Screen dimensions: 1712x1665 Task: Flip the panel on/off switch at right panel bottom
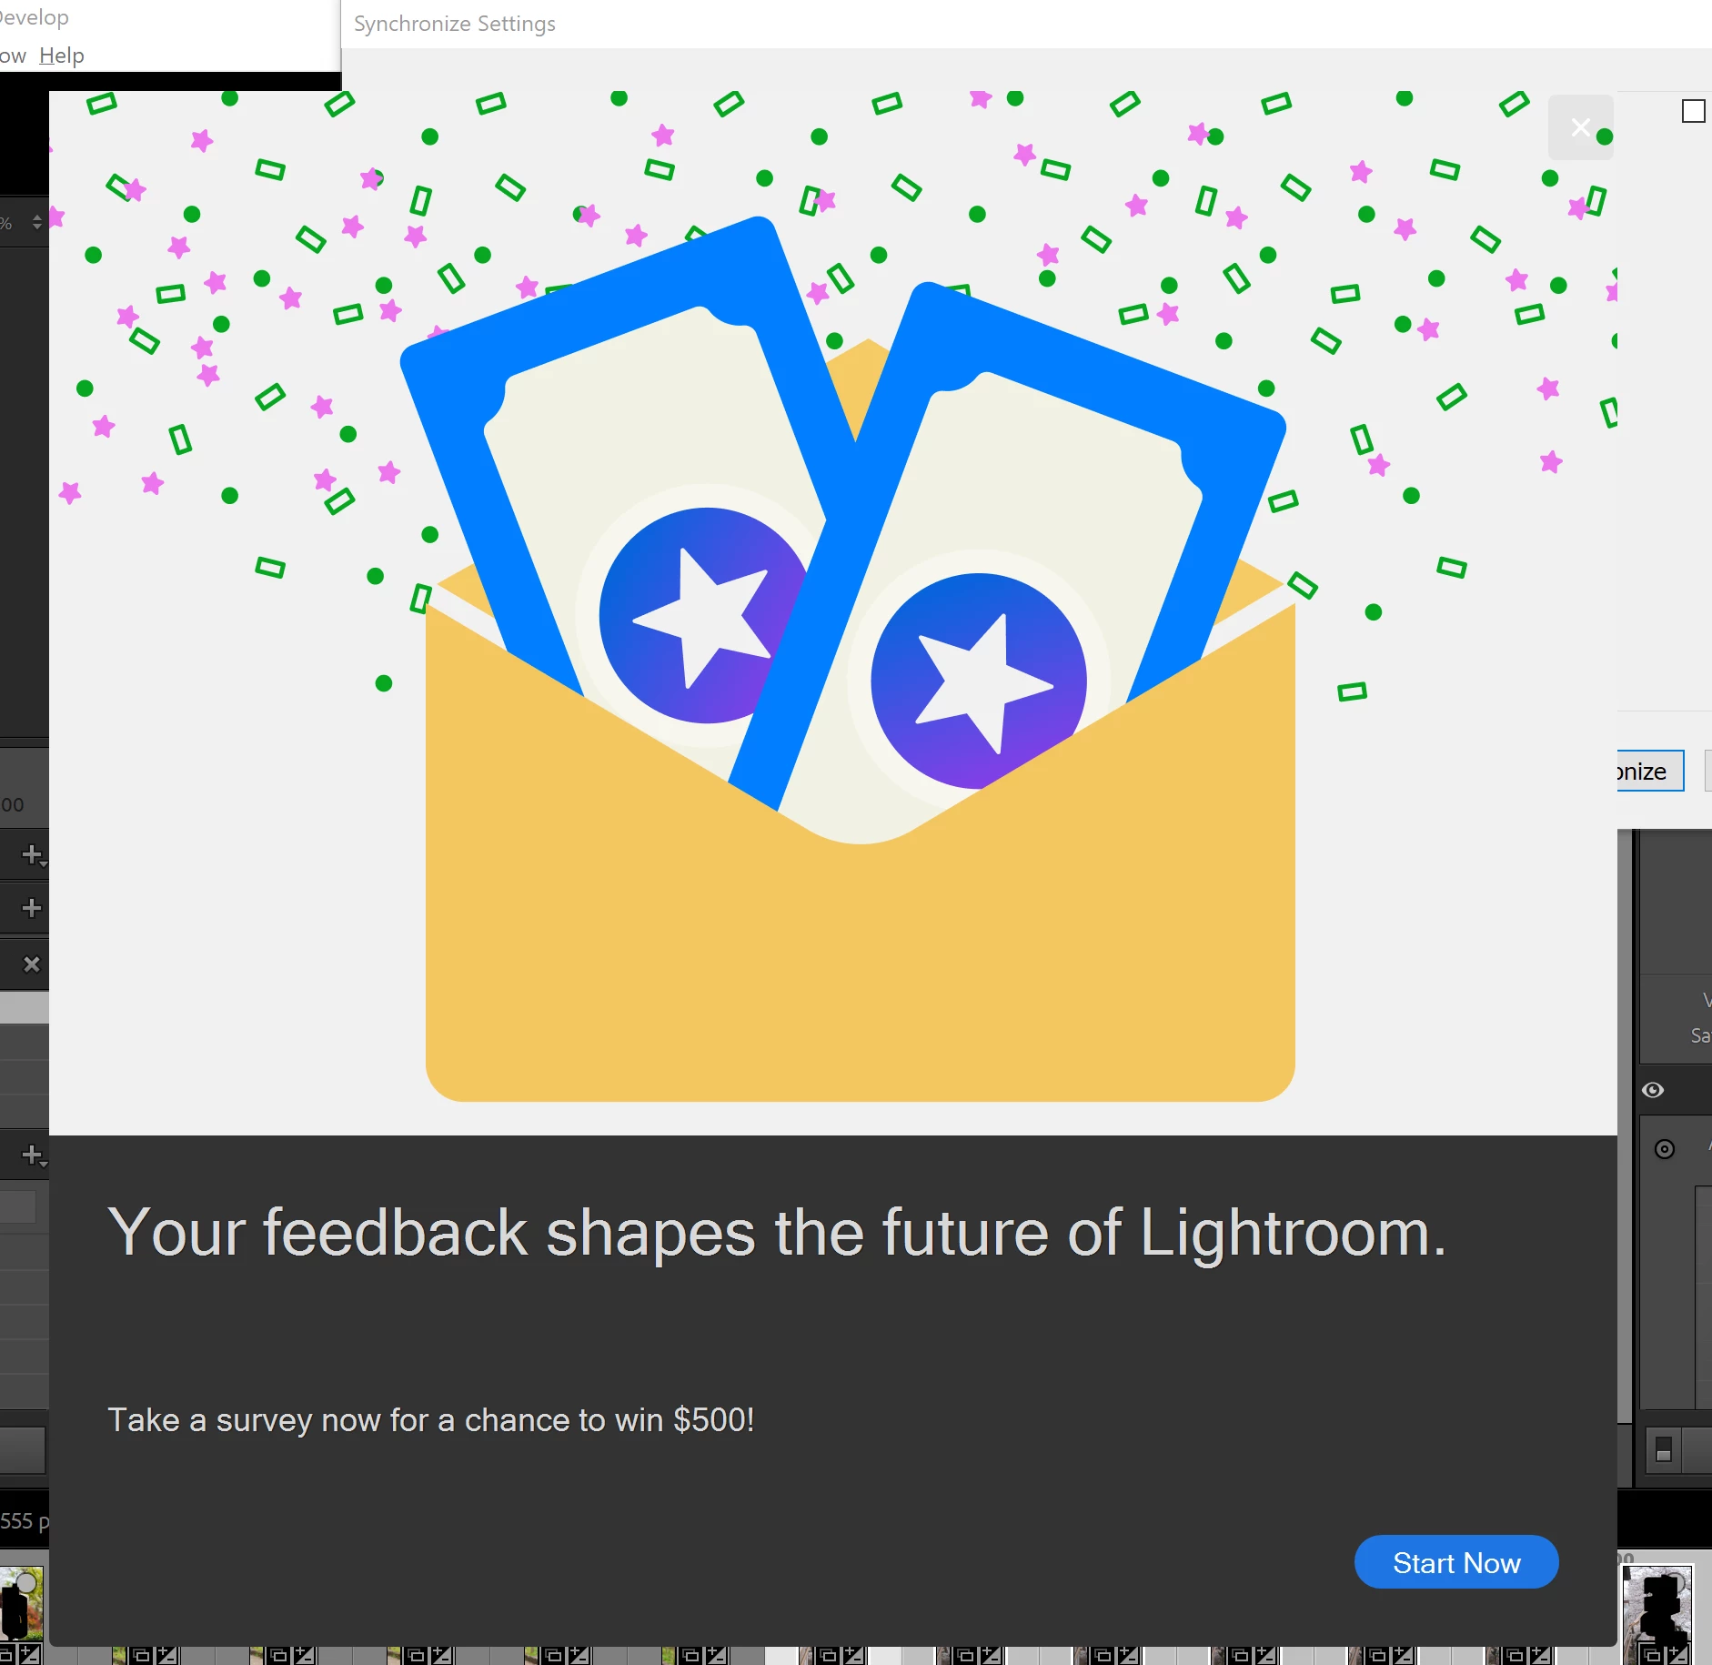[1664, 1449]
